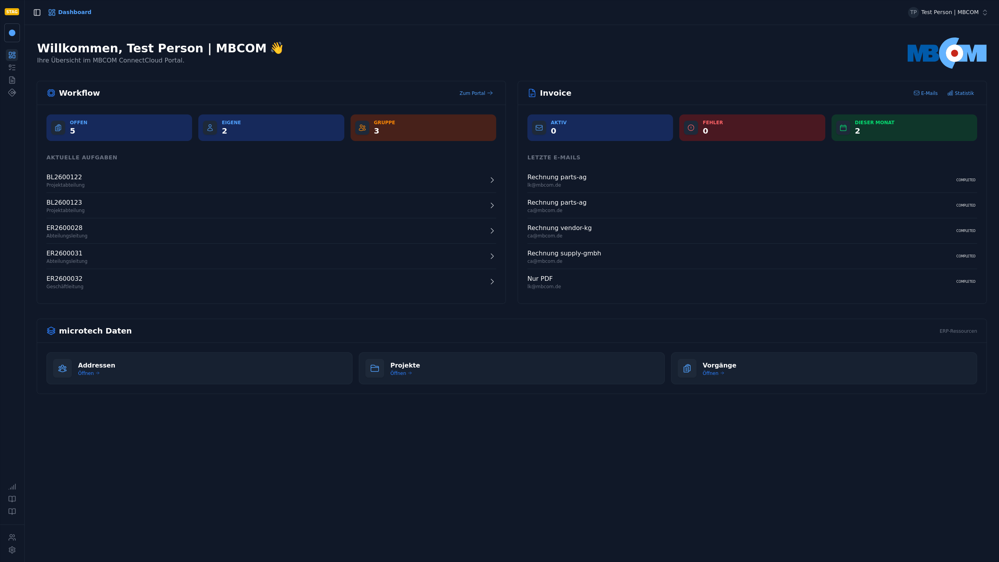Open the E-Mails link in Invoice
The width and height of the screenshot is (999, 562).
click(926, 93)
